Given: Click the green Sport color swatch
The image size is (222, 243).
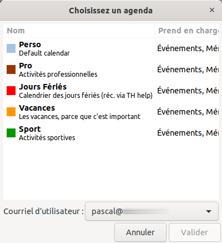Looking at the screenshot, I should (11, 133).
